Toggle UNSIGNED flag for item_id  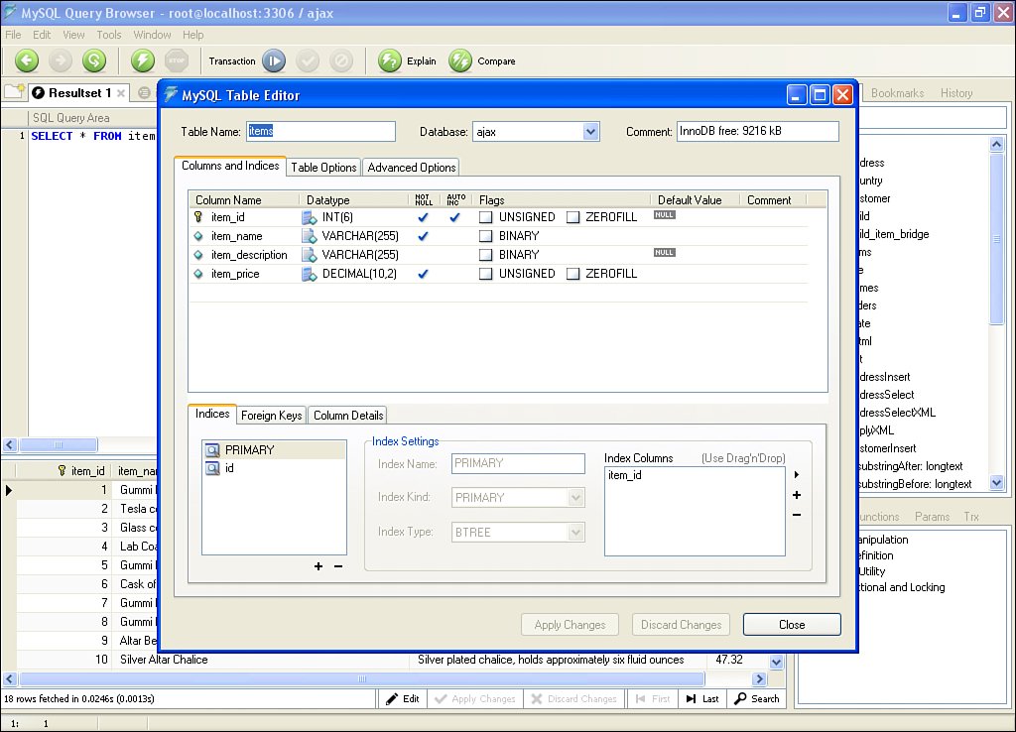(486, 217)
